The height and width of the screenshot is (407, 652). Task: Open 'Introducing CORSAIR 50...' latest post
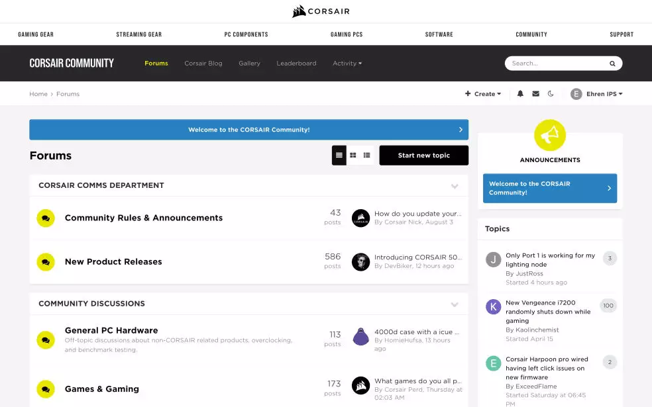point(418,257)
